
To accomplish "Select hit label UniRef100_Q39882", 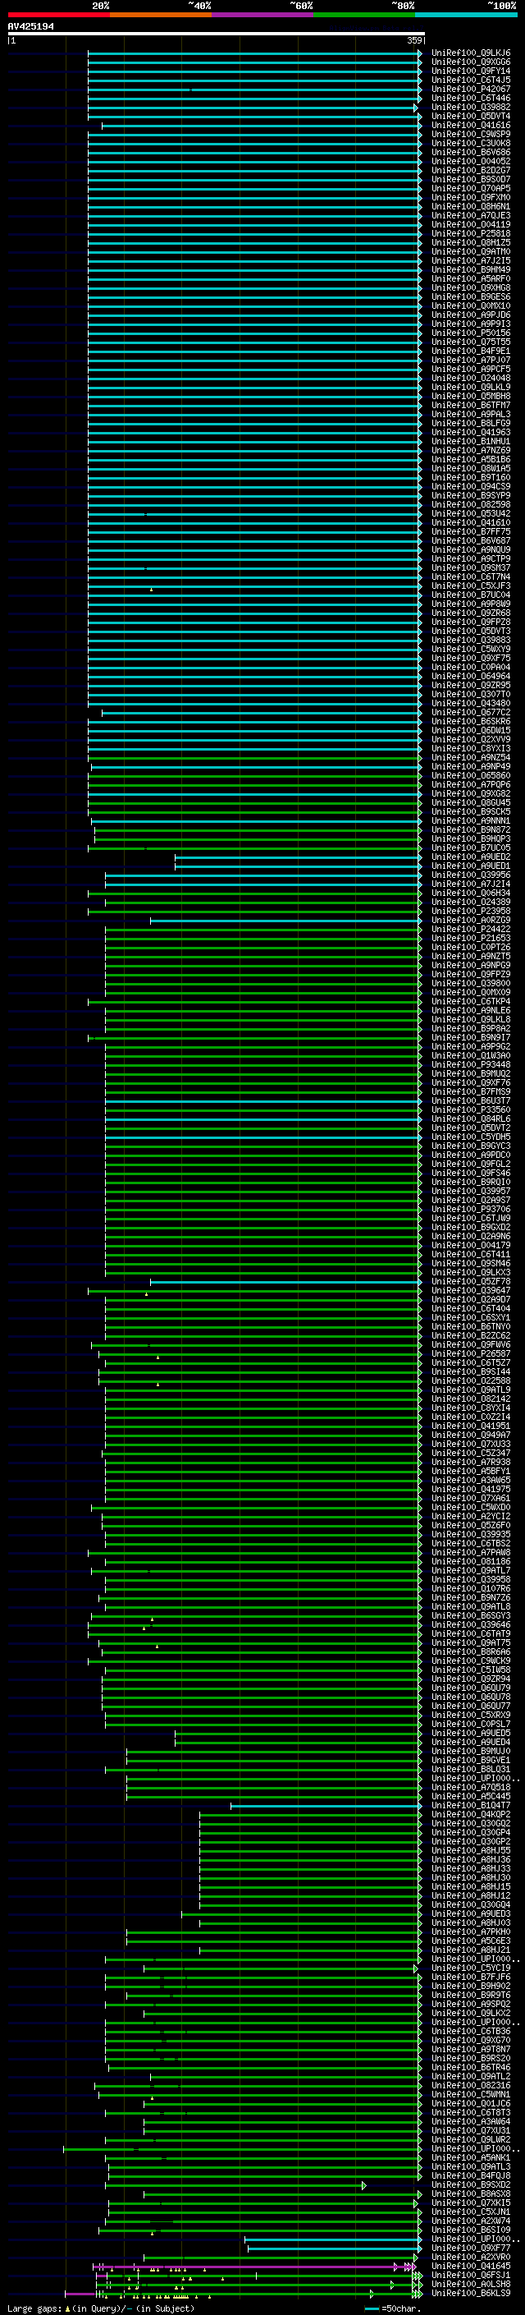I will 471,107.
